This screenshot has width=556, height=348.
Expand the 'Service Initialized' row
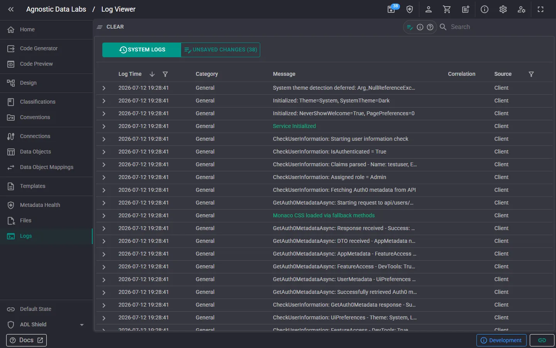click(x=104, y=126)
